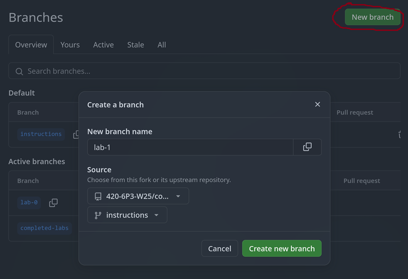Viewport: 408px width, 279px height.
Task: Copy the new branch name lab-1
Action: (307, 147)
